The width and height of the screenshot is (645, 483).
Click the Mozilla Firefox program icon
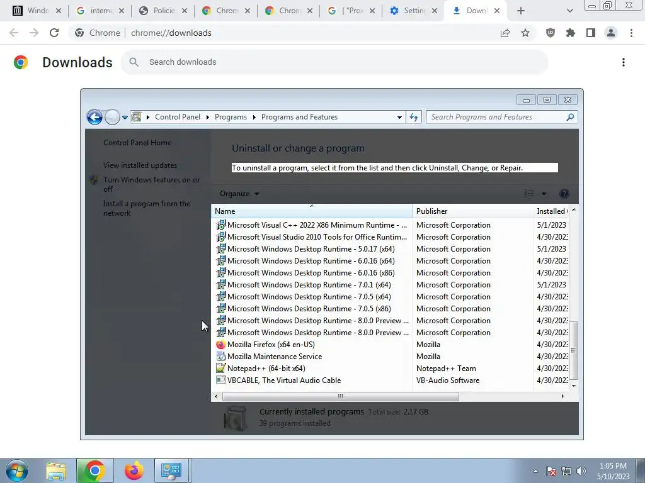pos(221,345)
